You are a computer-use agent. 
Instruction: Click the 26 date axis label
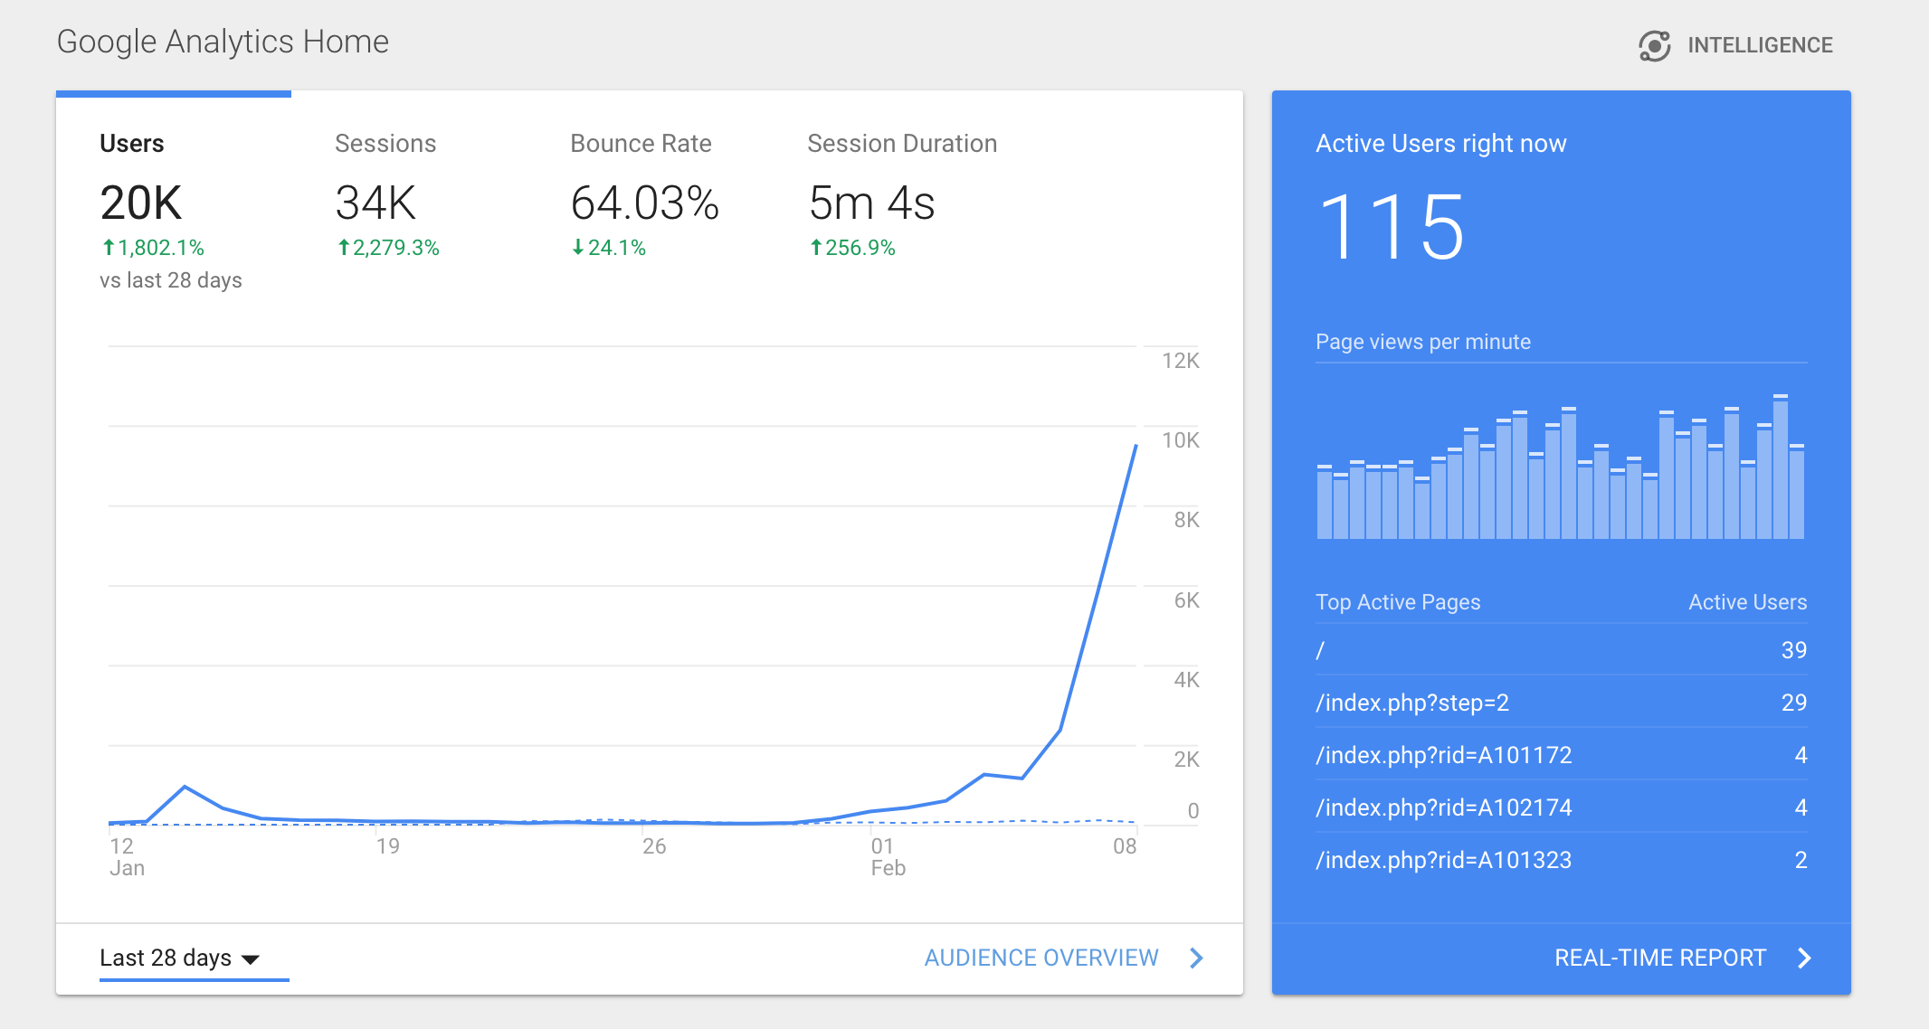pos(654,846)
